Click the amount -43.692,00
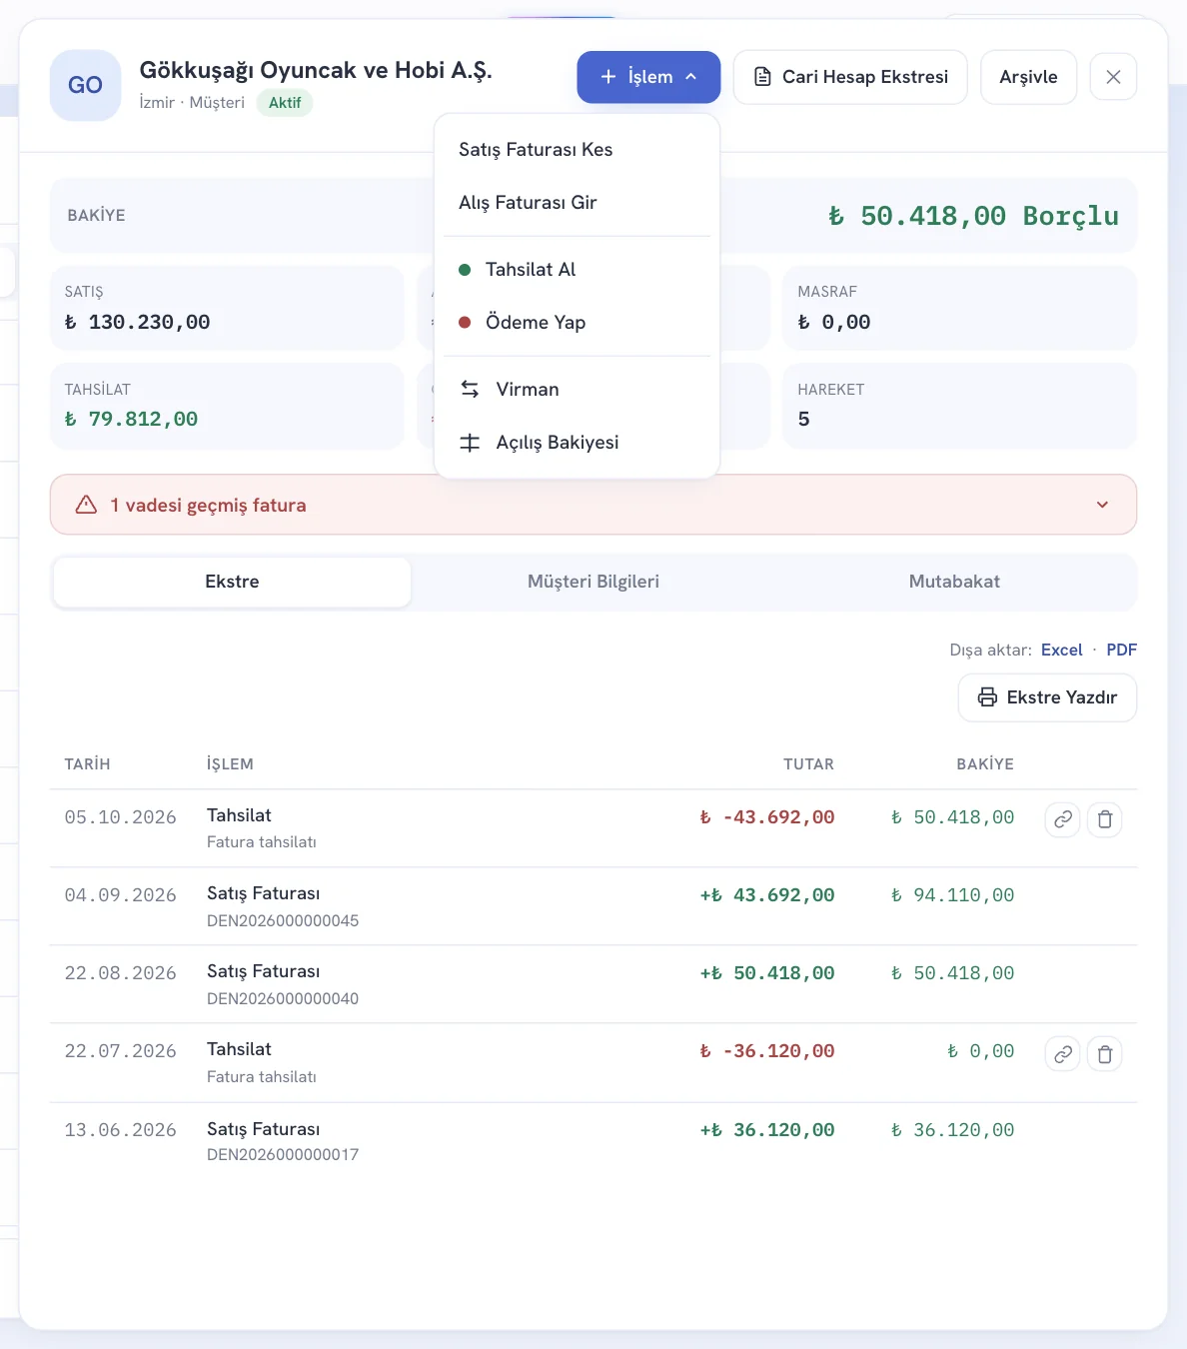The height and width of the screenshot is (1349, 1187). click(767, 817)
